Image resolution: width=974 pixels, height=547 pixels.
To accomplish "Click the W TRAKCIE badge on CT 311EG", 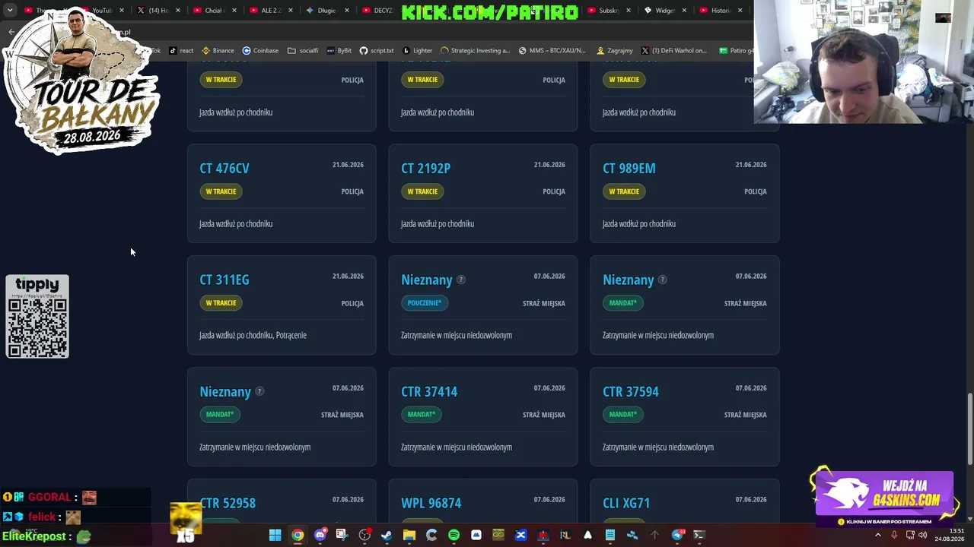I will 221,303.
